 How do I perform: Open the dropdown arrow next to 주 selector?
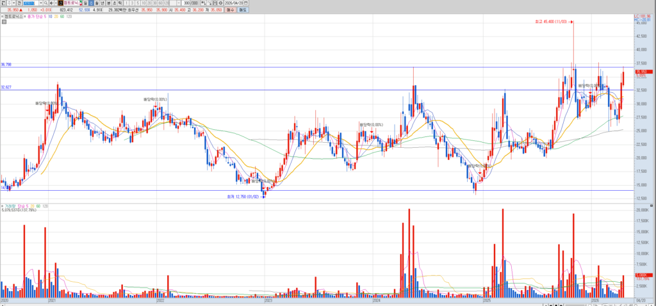pos(14,3)
